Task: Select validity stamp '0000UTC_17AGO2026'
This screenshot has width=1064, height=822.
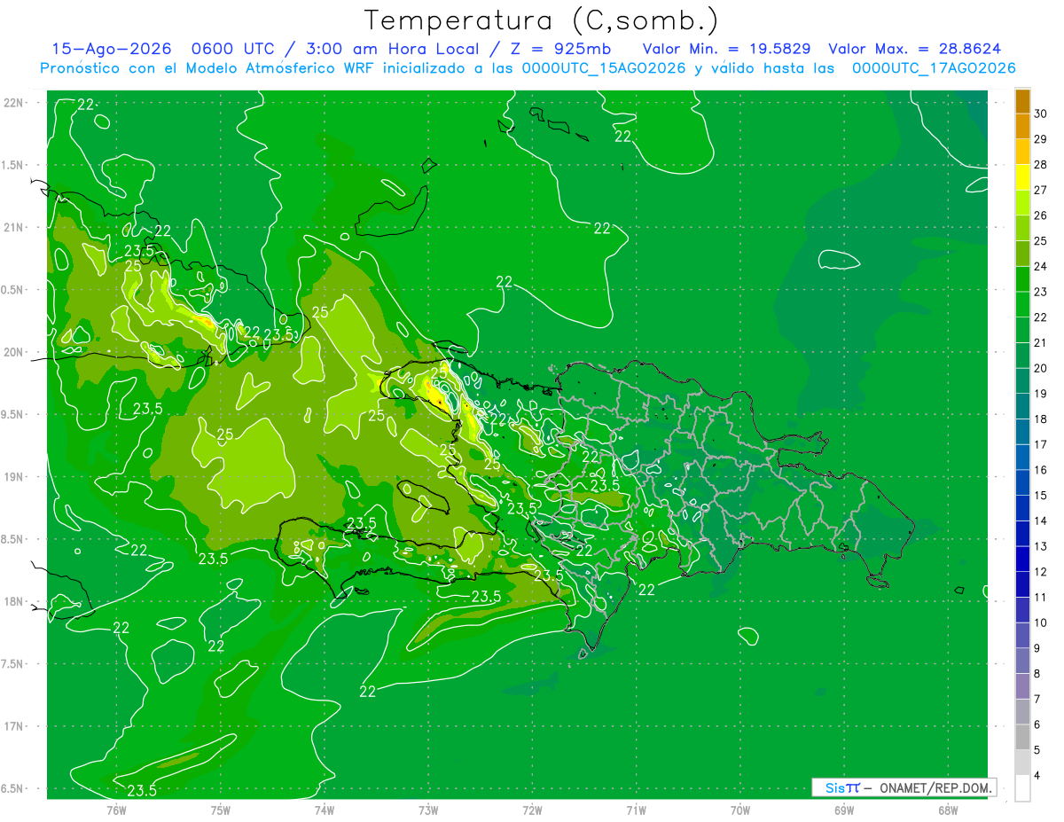Action: click(934, 68)
